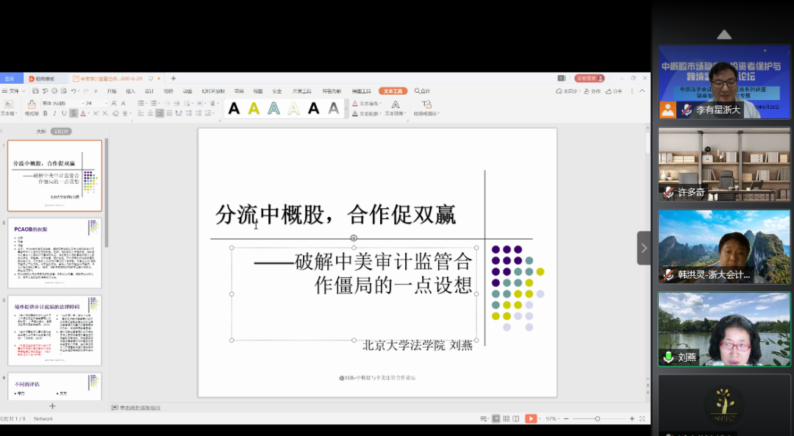Switch thumbnail pane to 幻灯片 view

click(61, 131)
